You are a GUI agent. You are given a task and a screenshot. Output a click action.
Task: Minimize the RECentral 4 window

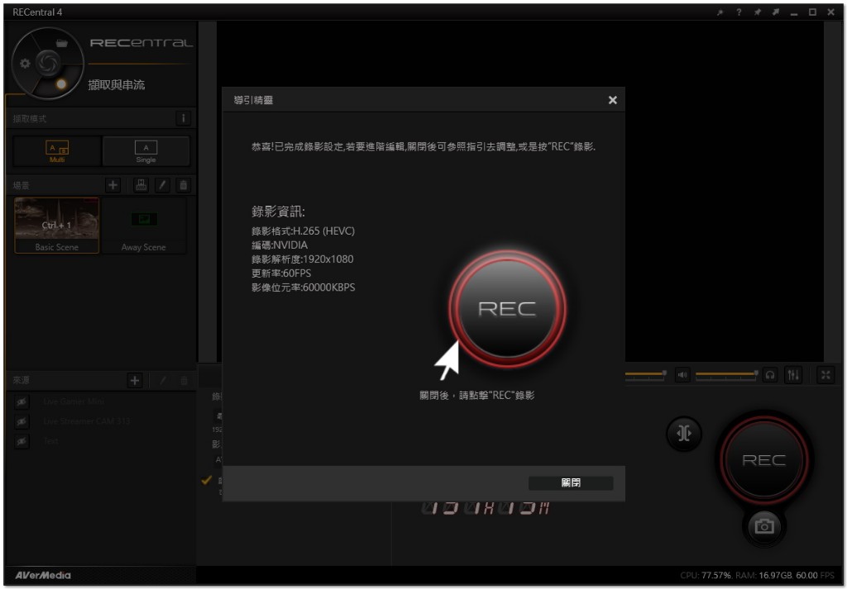794,13
